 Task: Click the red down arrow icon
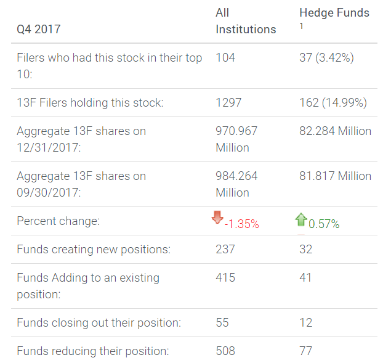217,218
